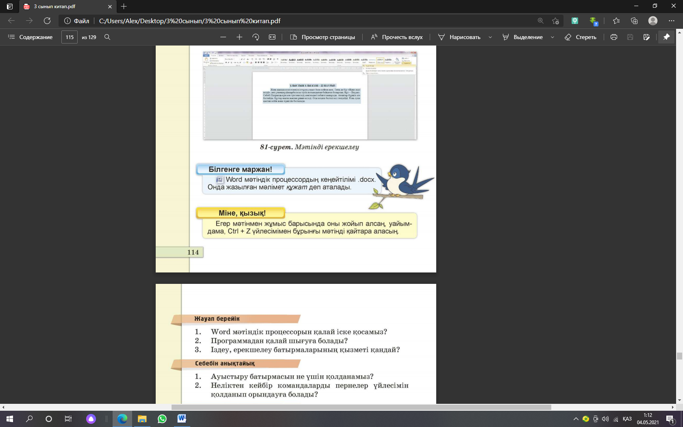Open the browser settings ellipsis menu
The height and width of the screenshot is (427, 683).
point(671,21)
